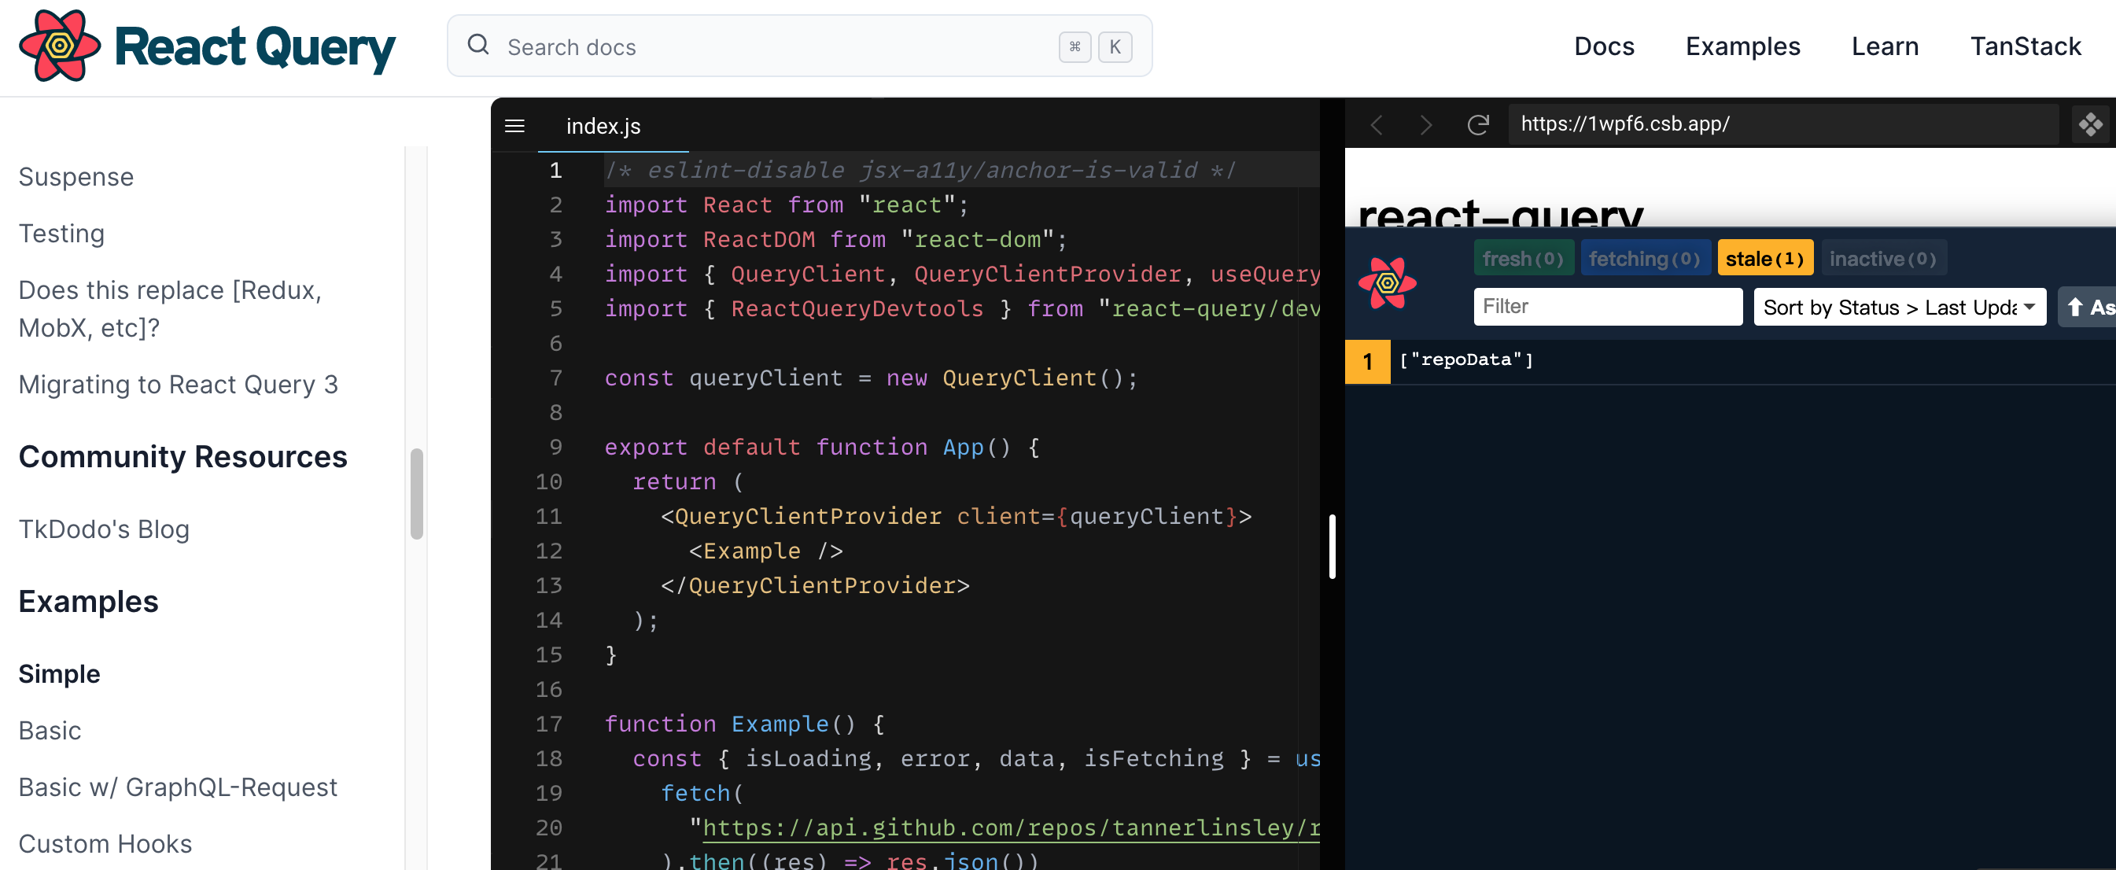2116x870 pixels.
Task: Focus the devtools Filter input field
Action: pyautogui.click(x=1607, y=308)
